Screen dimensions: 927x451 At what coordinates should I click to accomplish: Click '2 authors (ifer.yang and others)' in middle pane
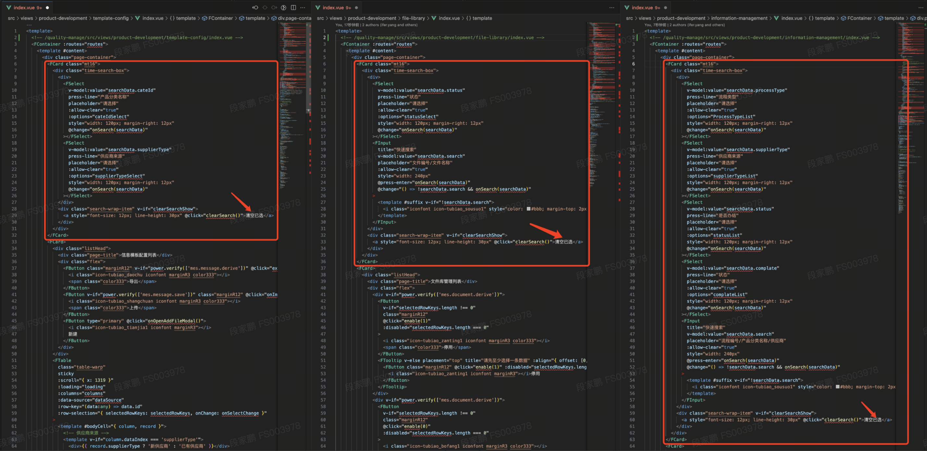pyautogui.click(x=390, y=25)
